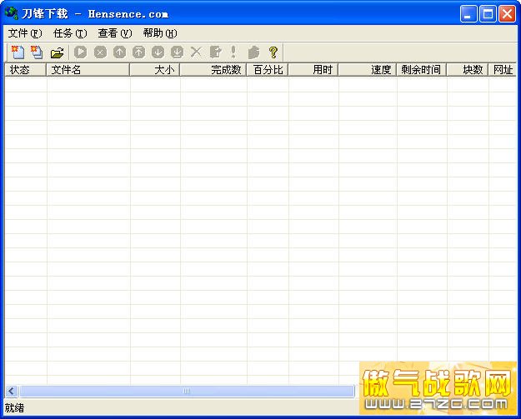Sort by the 块数 column header

click(468, 70)
